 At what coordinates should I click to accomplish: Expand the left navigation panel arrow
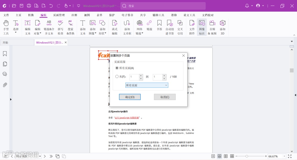pos(11,99)
